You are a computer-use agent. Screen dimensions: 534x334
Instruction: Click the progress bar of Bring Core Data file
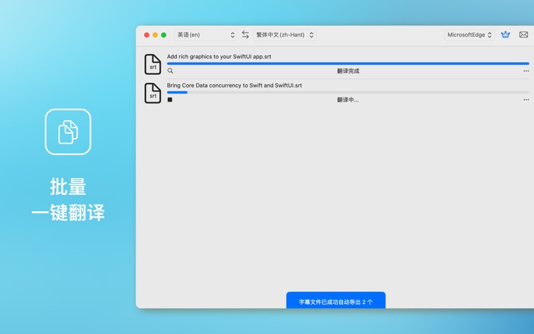pyautogui.click(x=348, y=92)
